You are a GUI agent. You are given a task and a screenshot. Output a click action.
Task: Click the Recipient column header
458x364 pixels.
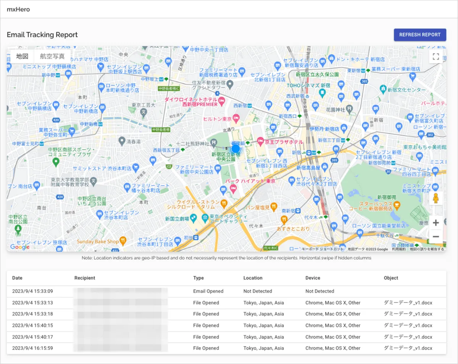(x=85, y=278)
